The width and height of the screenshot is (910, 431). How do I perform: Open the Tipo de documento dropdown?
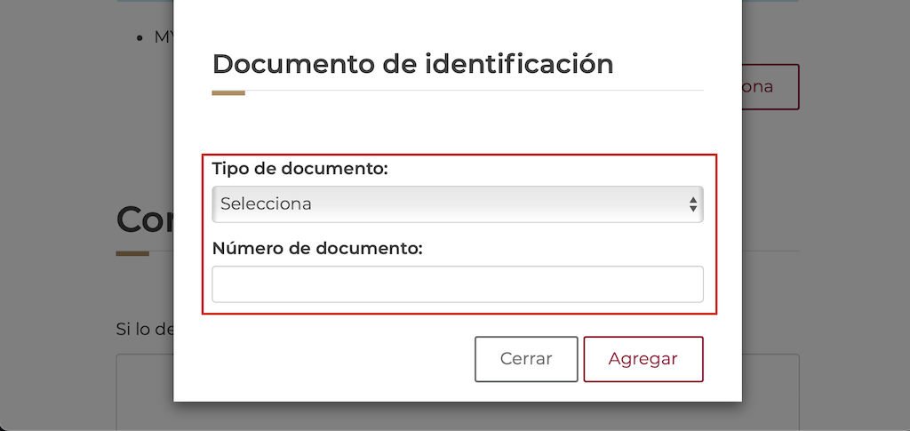[458, 204]
